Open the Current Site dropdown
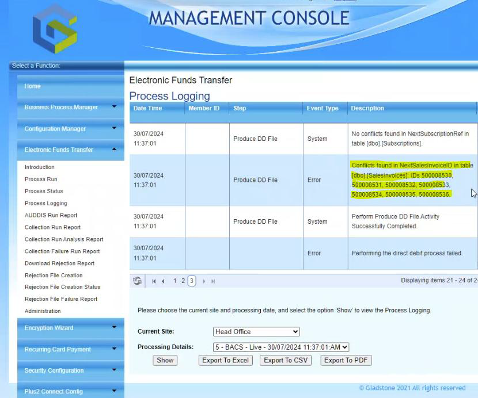Screen dimensions: 478x398 (x=256, y=332)
